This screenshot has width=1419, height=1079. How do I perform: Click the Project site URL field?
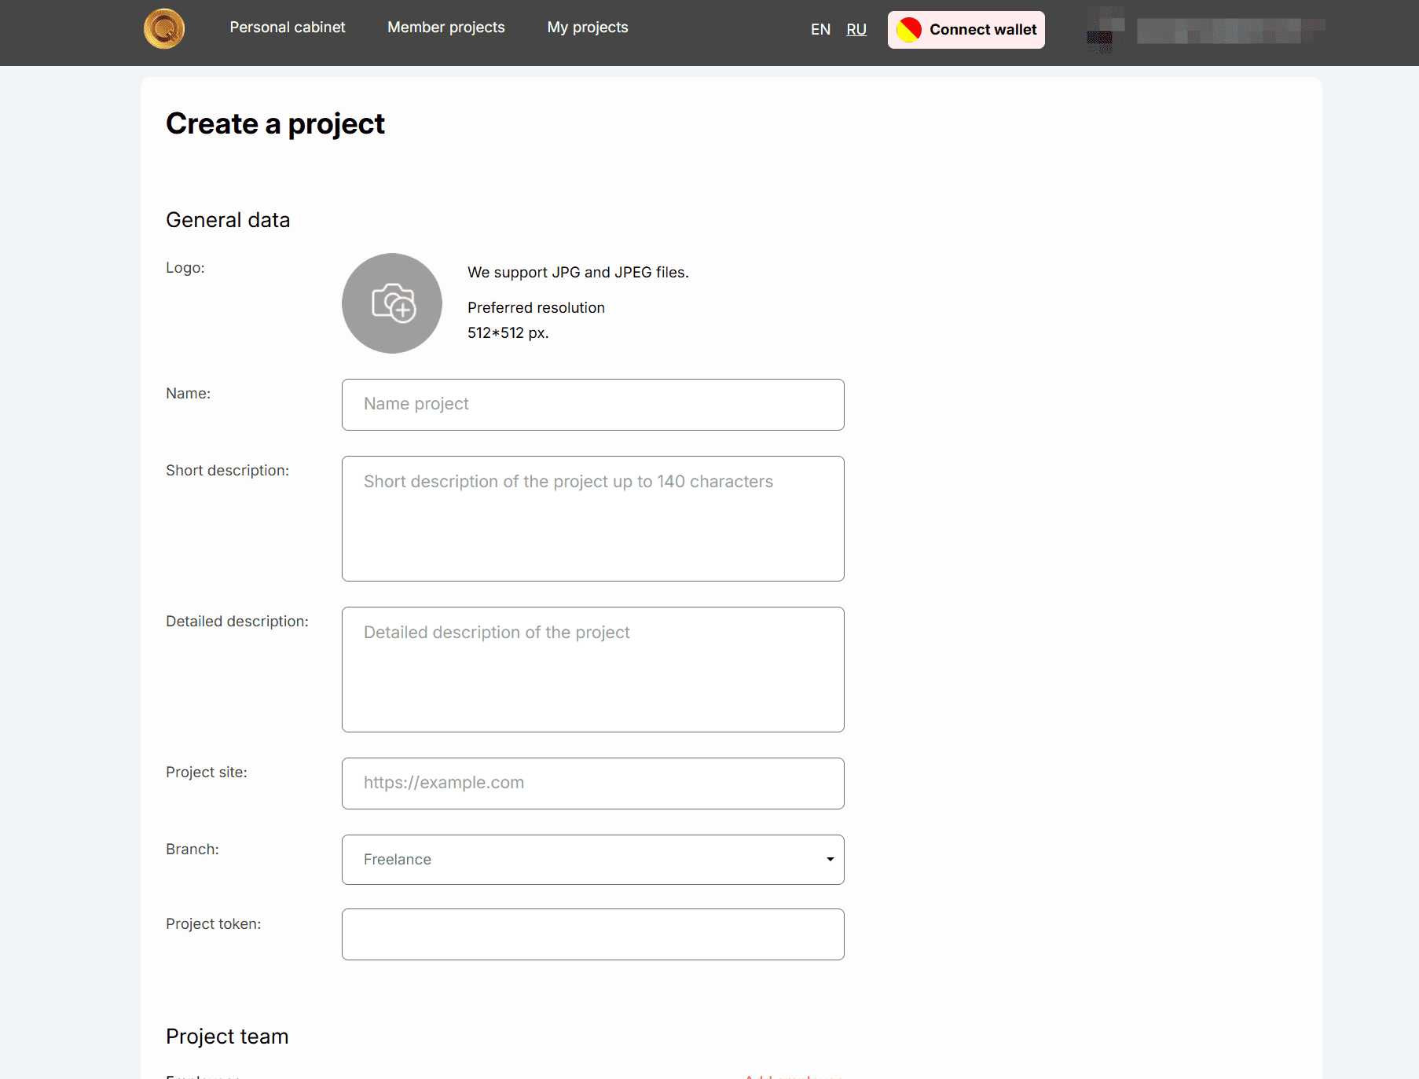[x=592, y=783]
